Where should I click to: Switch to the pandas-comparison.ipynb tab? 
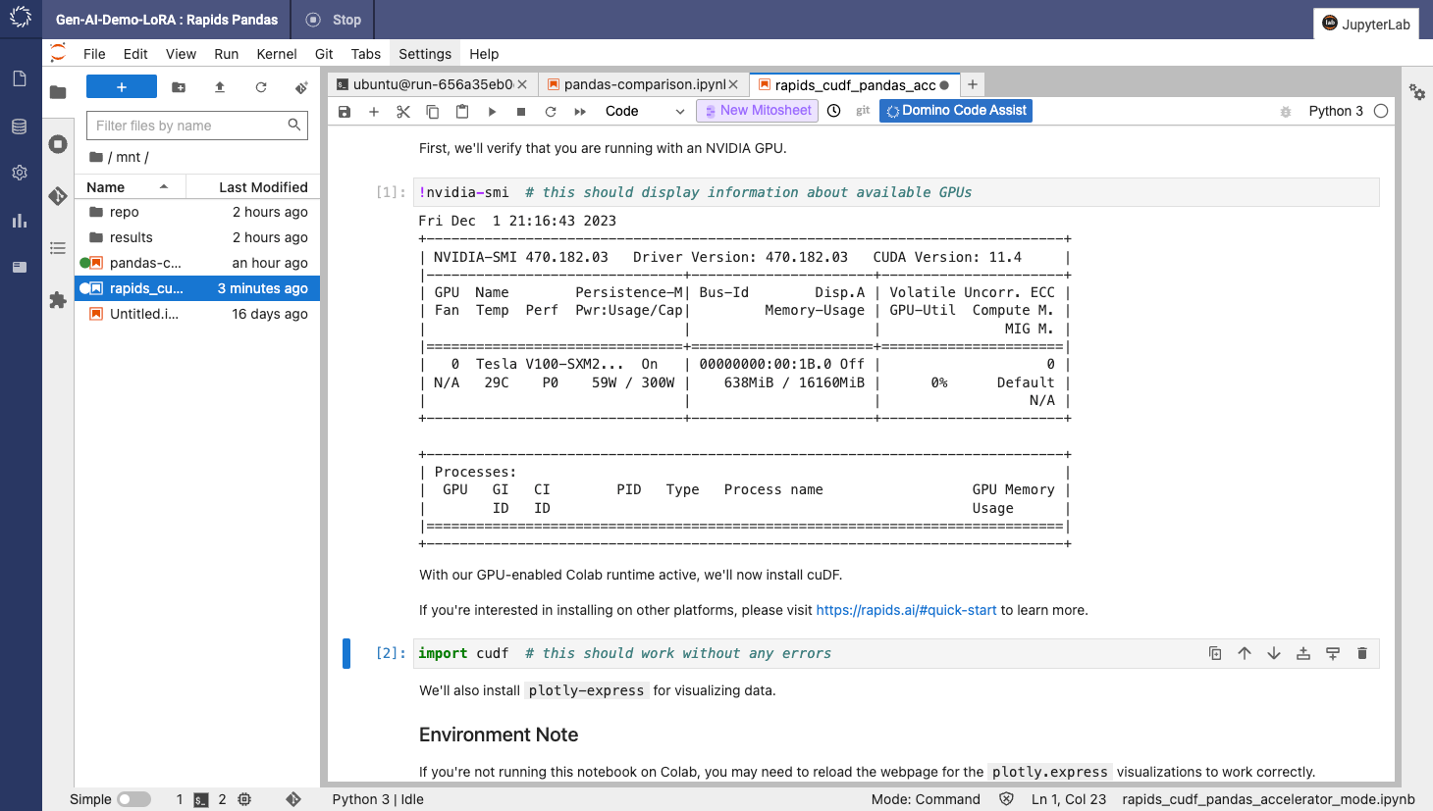pyautogui.click(x=642, y=84)
